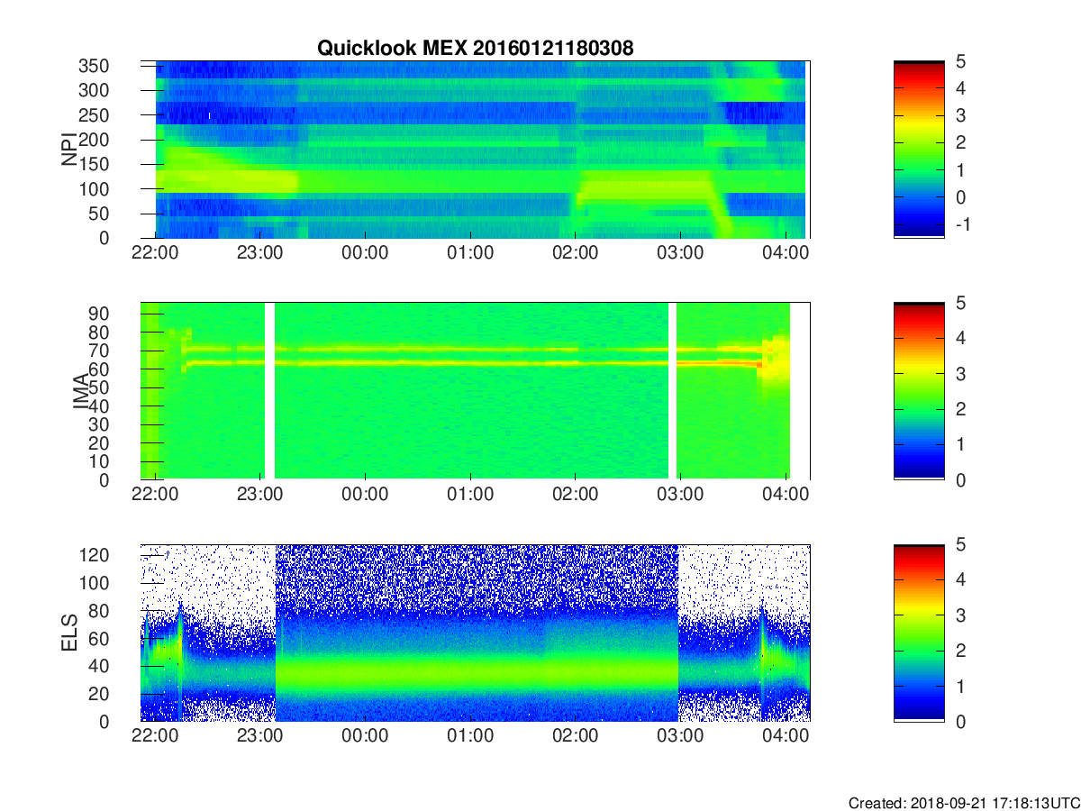Click the IMA panel colorbar

tap(919, 391)
